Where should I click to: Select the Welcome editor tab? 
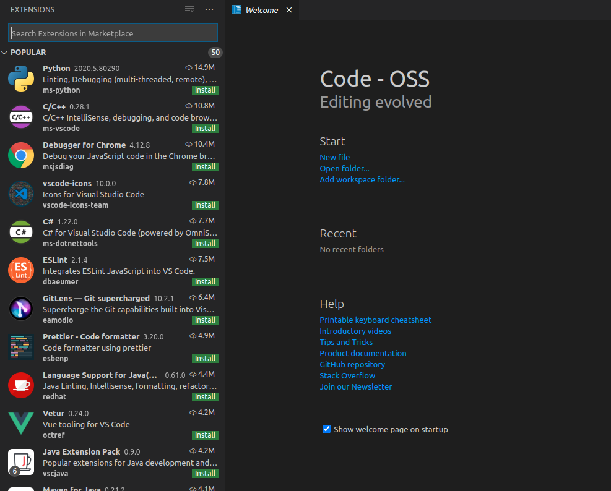(x=262, y=10)
